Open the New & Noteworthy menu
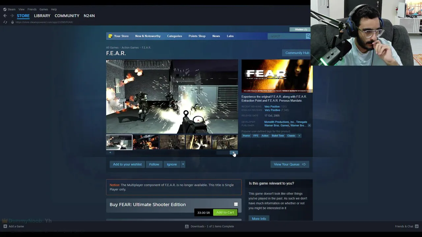 148,36
